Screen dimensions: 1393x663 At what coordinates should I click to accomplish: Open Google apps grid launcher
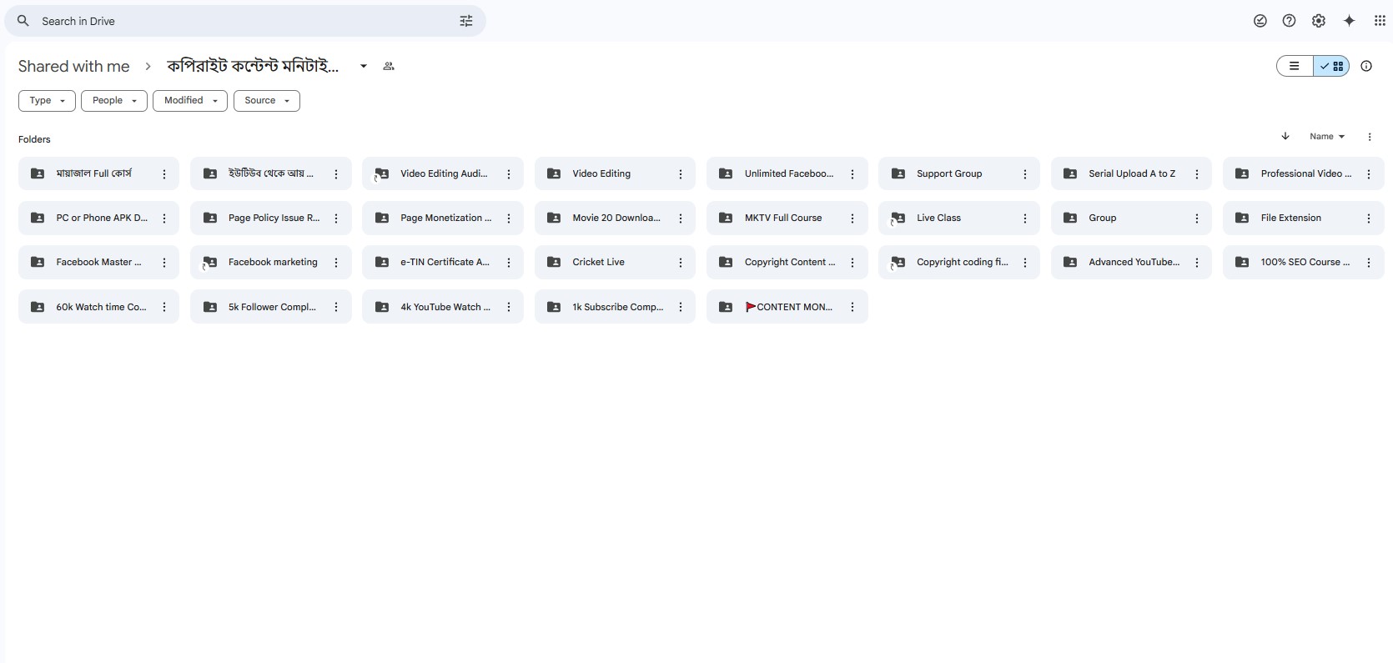(1380, 21)
